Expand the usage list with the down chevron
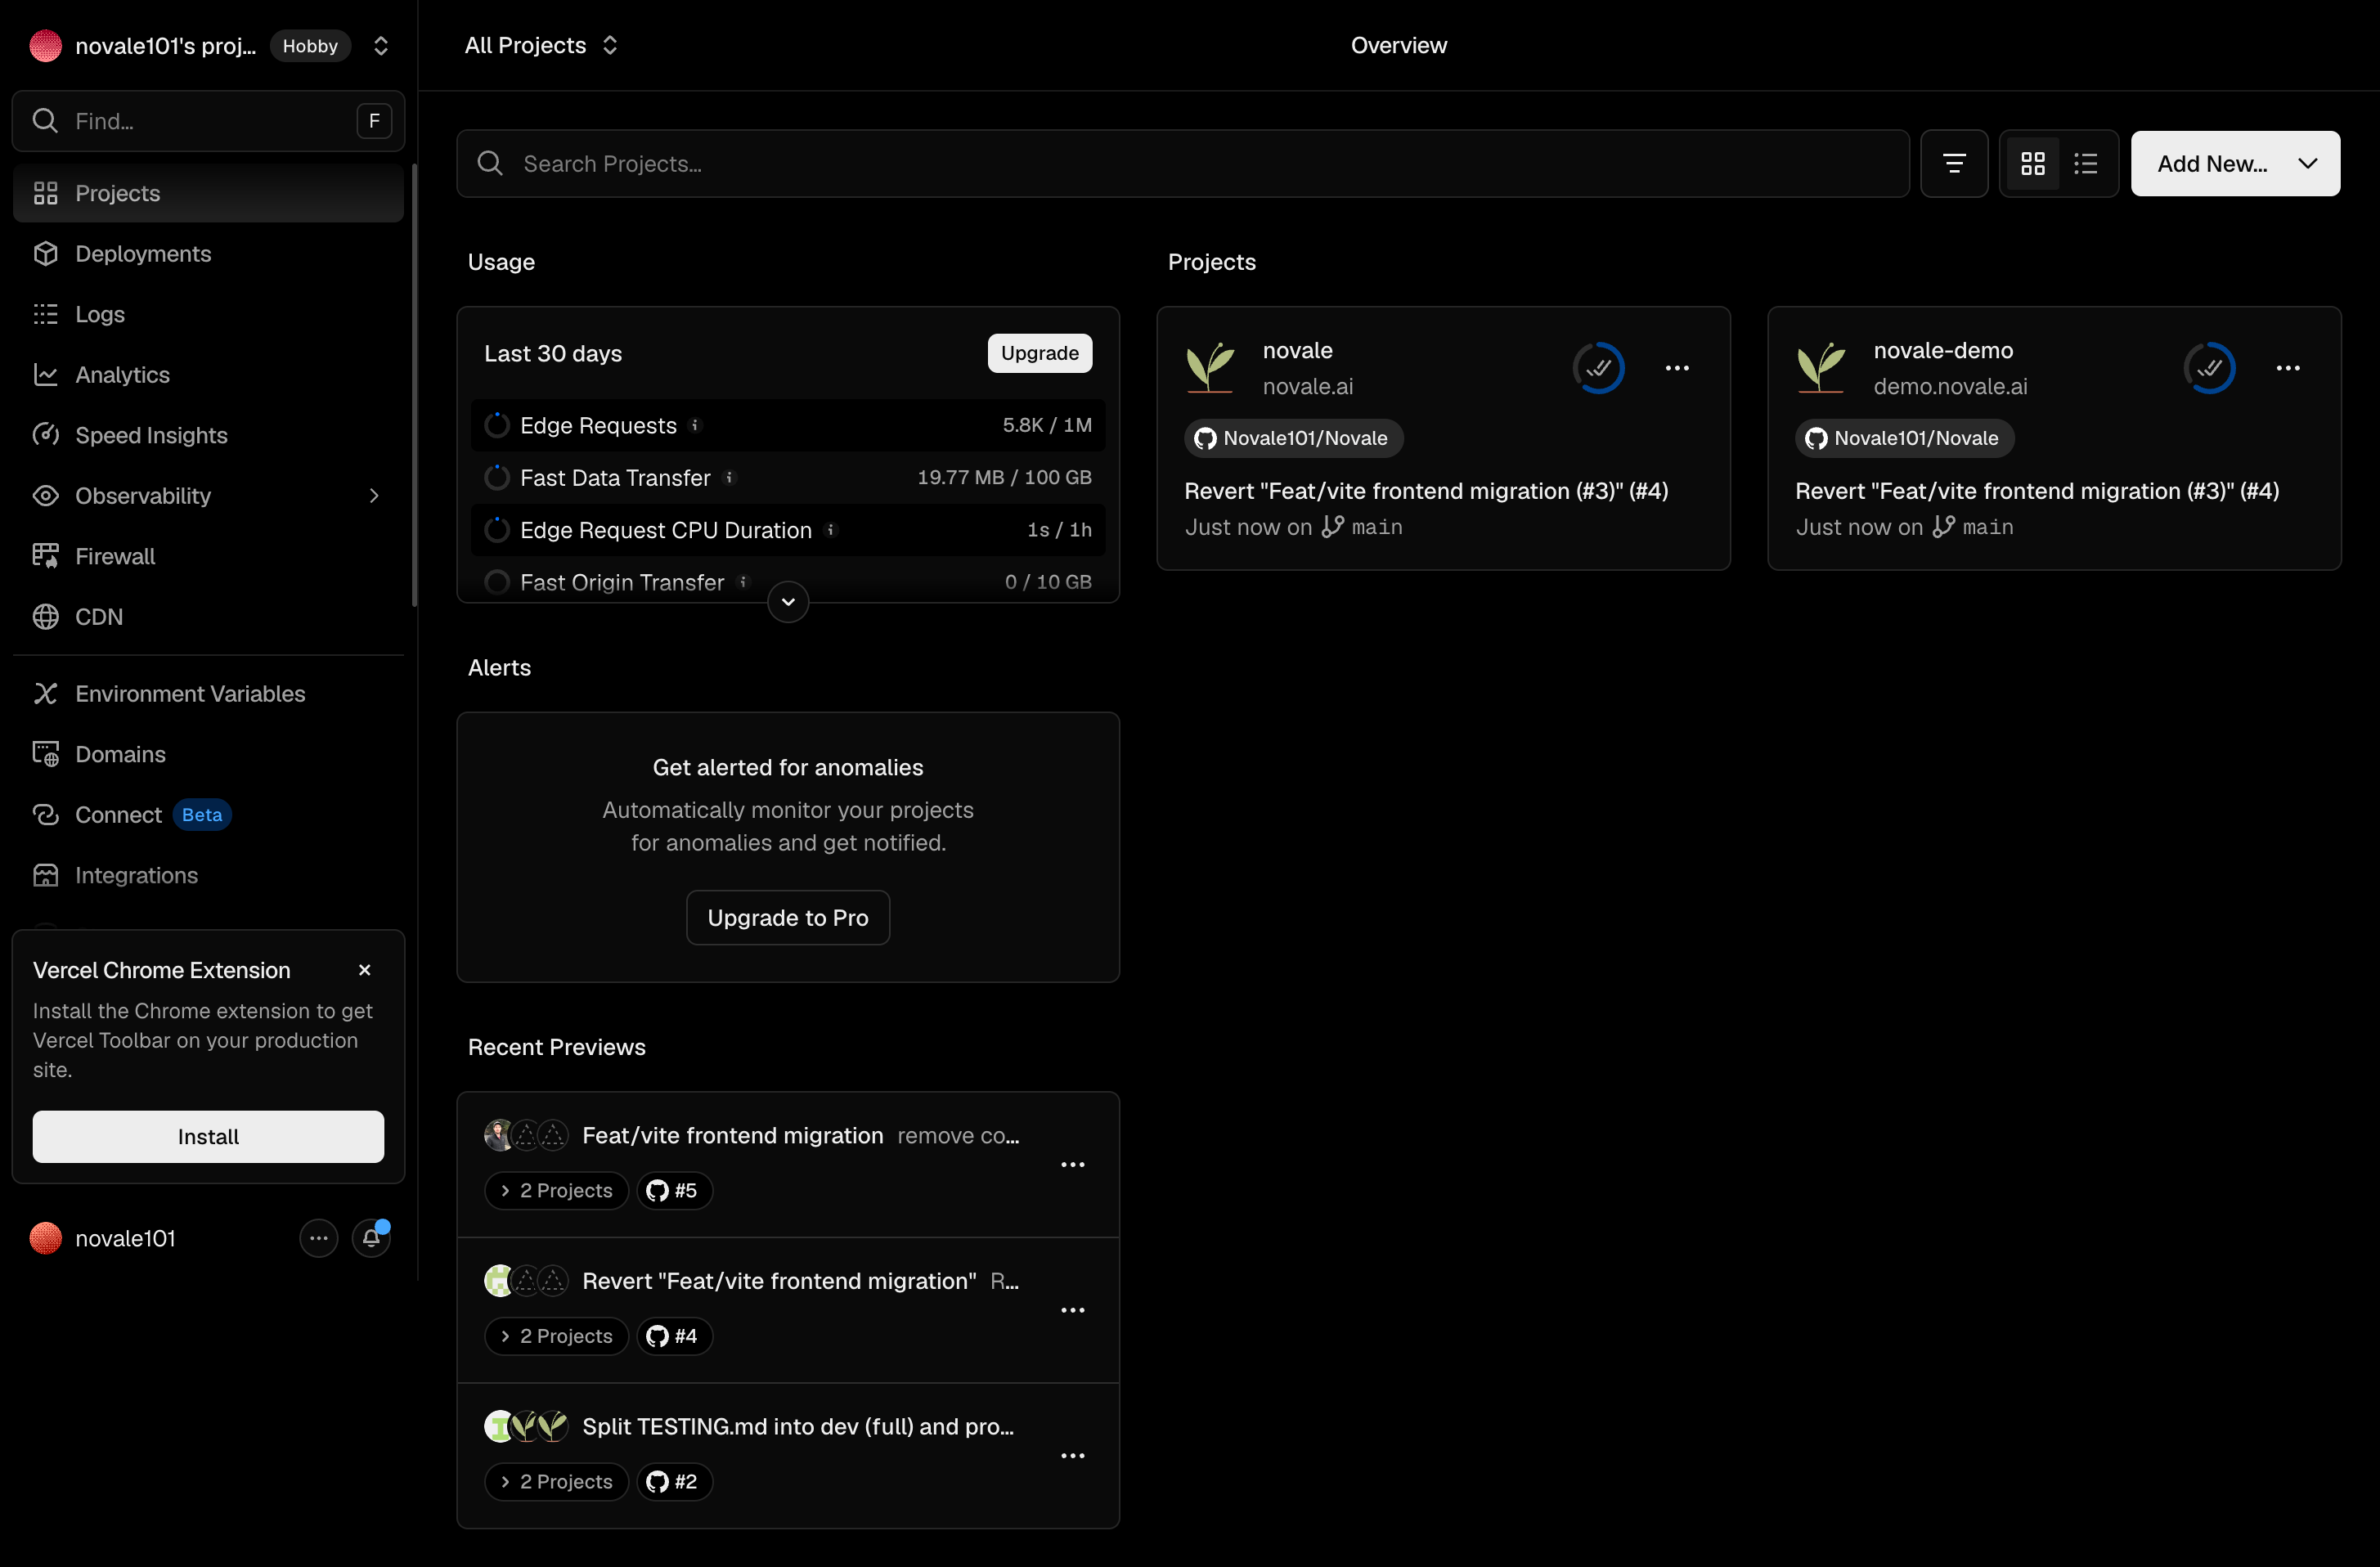Image resolution: width=2380 pixels, height=1567 pixels. pos(788,601)
